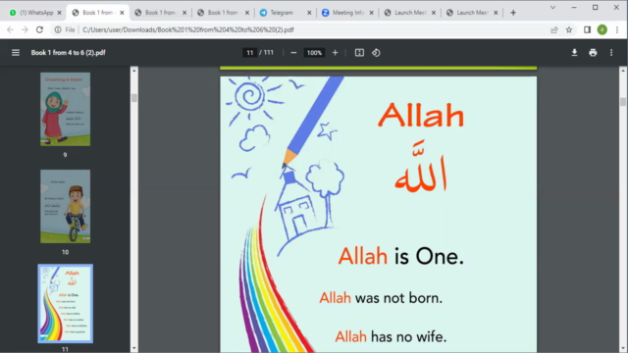
Task: Toggle the PDF sidebar menu icon
Action: tap(16, 52)
